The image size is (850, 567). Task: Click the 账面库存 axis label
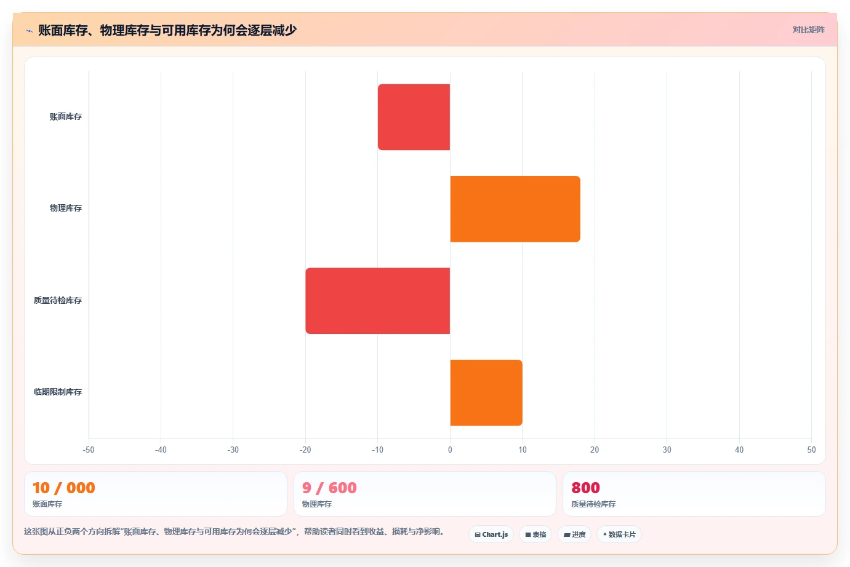[x=66, y=117]
